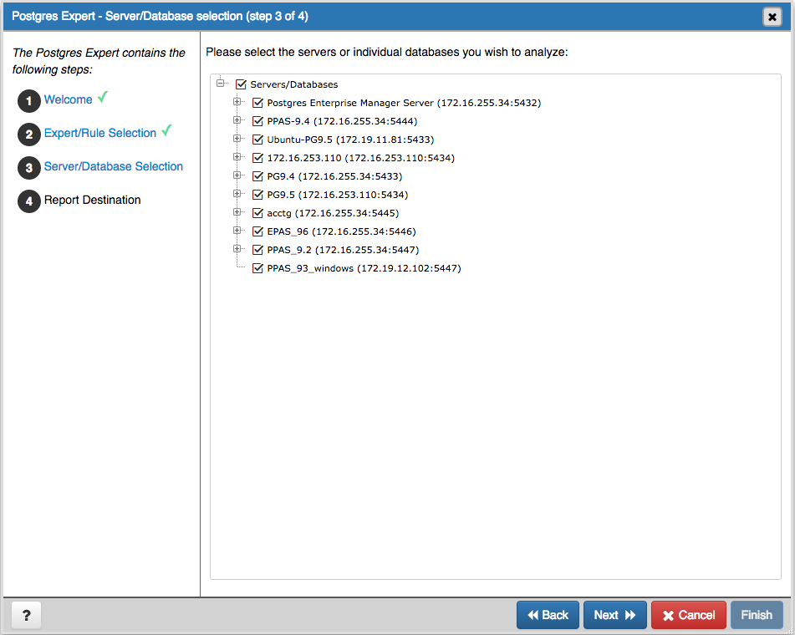Go to Expert/Rule Selection step
The height and width of the screenshot is (635, 795).
(99, 133)
